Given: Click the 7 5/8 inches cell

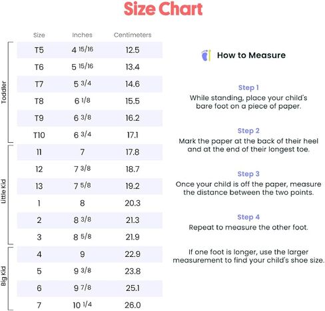Looking at the screenshot, I should click(83, 186).
